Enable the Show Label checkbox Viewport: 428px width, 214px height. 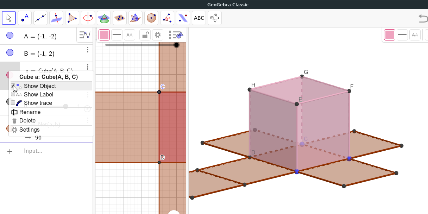point(13,94)
